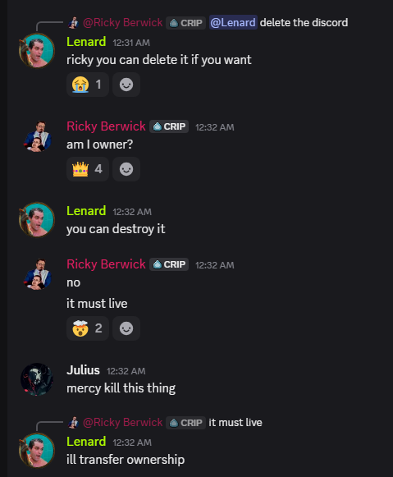Viewport: 393px width, 477px height.
Task: Open Lenard's avatar at the 12:31 AM message
Action: click(x=37, y=51)
